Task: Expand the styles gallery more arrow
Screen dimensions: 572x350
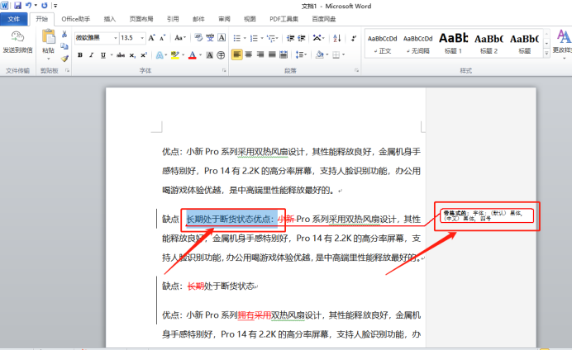Action: coord(546,53)
